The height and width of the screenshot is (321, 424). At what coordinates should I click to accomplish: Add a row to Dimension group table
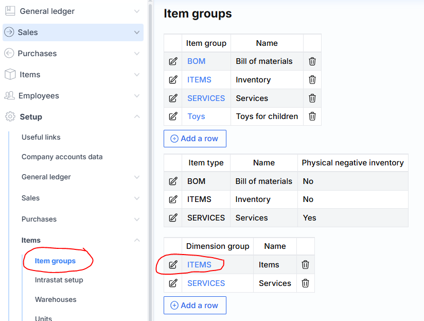click(195, 306)
